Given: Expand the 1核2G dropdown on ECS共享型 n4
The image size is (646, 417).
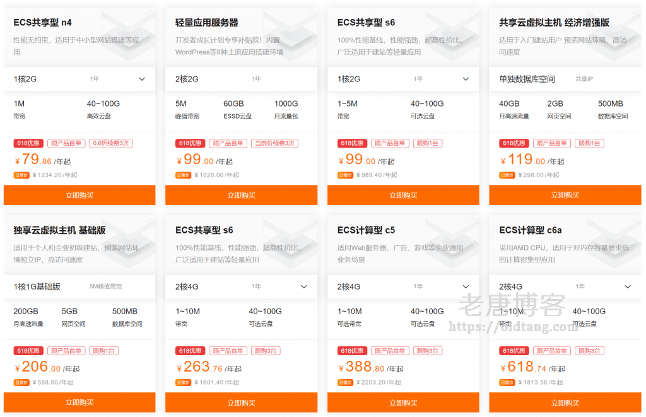Looking at the screenshot, I should 142,79.
